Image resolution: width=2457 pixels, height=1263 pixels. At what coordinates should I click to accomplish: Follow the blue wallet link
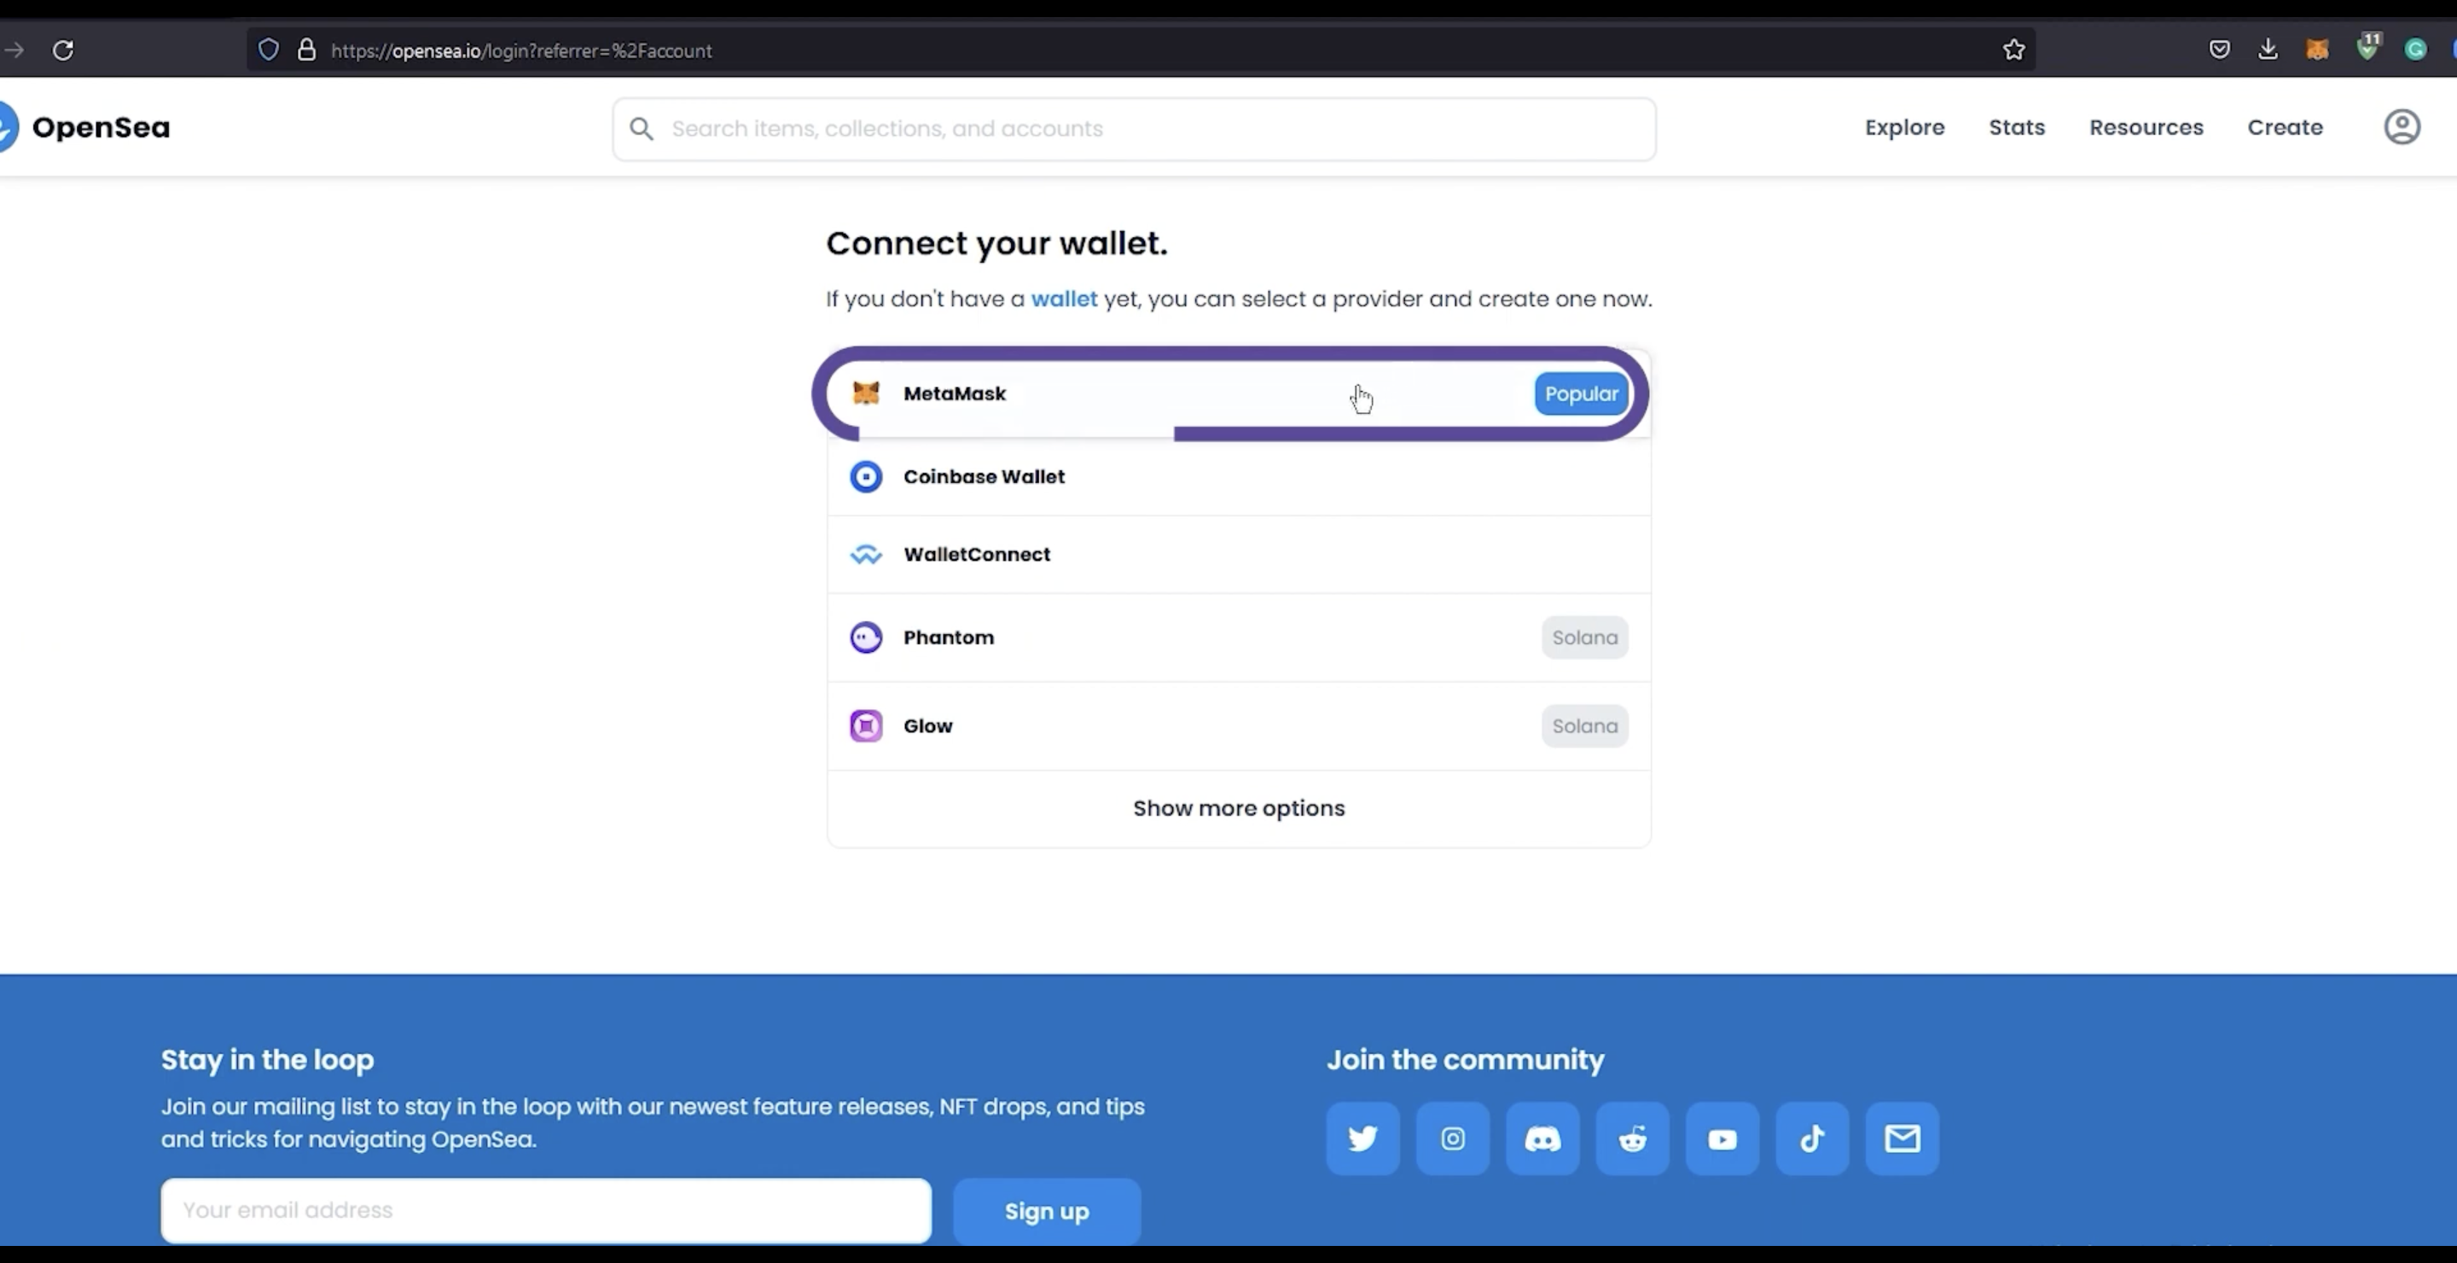click(1064, 299)
